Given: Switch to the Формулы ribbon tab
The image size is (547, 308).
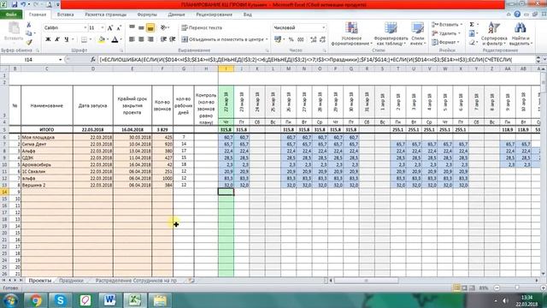Looking at the screenshot, I should click(x=147, y=15).
